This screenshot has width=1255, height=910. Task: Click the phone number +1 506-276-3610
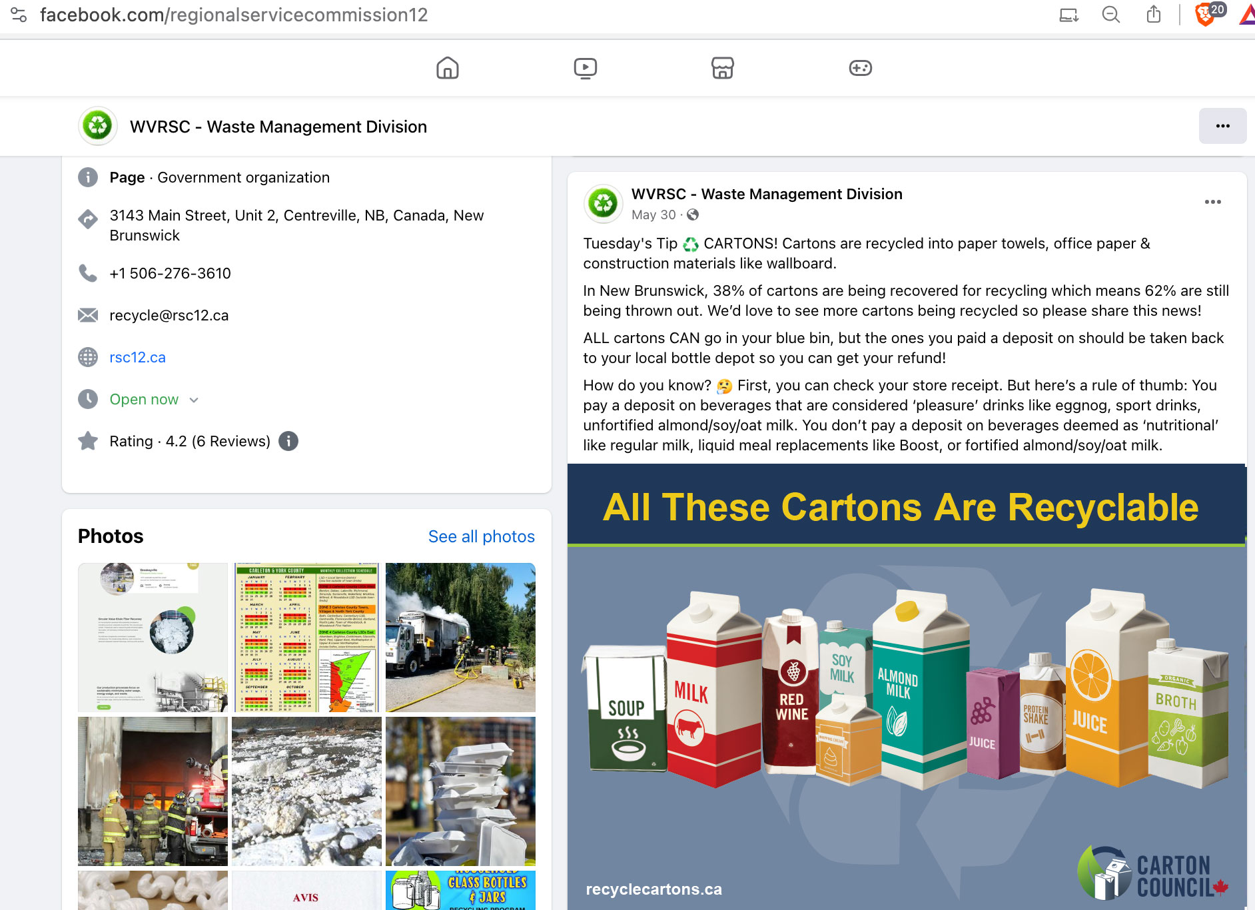(x=171, y=273)
